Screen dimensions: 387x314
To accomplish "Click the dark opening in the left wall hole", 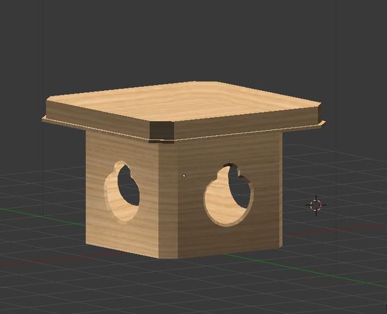I will (x=128, y=186).
